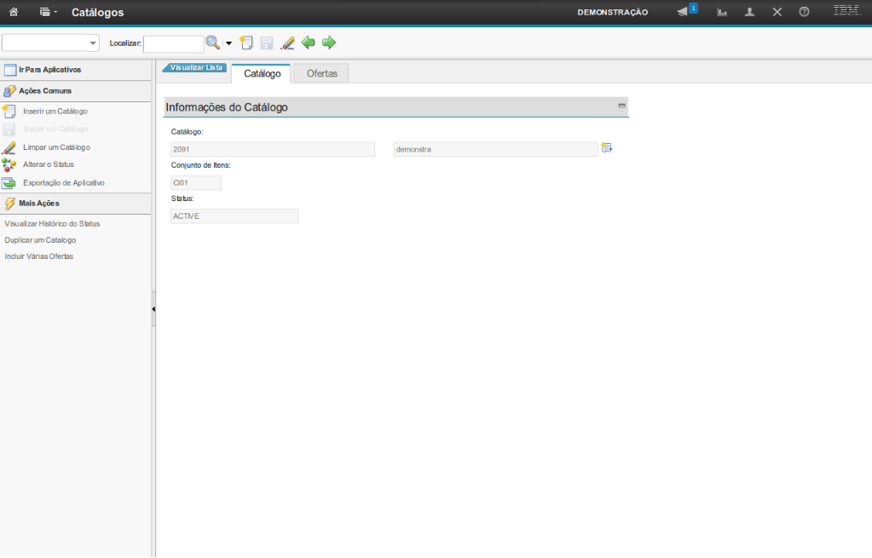The height and width of the screenshot is (558, 872).
Task: Click the help question mark icon
Action: coord(804,12)
